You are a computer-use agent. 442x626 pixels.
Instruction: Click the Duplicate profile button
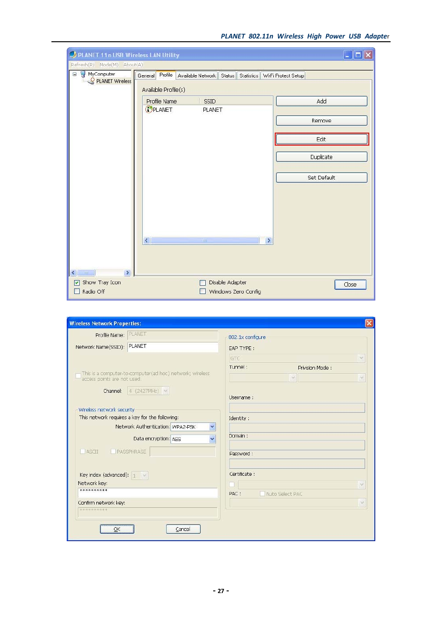coord(322,157)
